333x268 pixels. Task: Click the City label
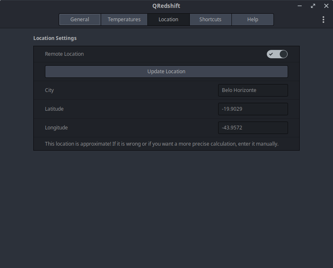(49, 90)
